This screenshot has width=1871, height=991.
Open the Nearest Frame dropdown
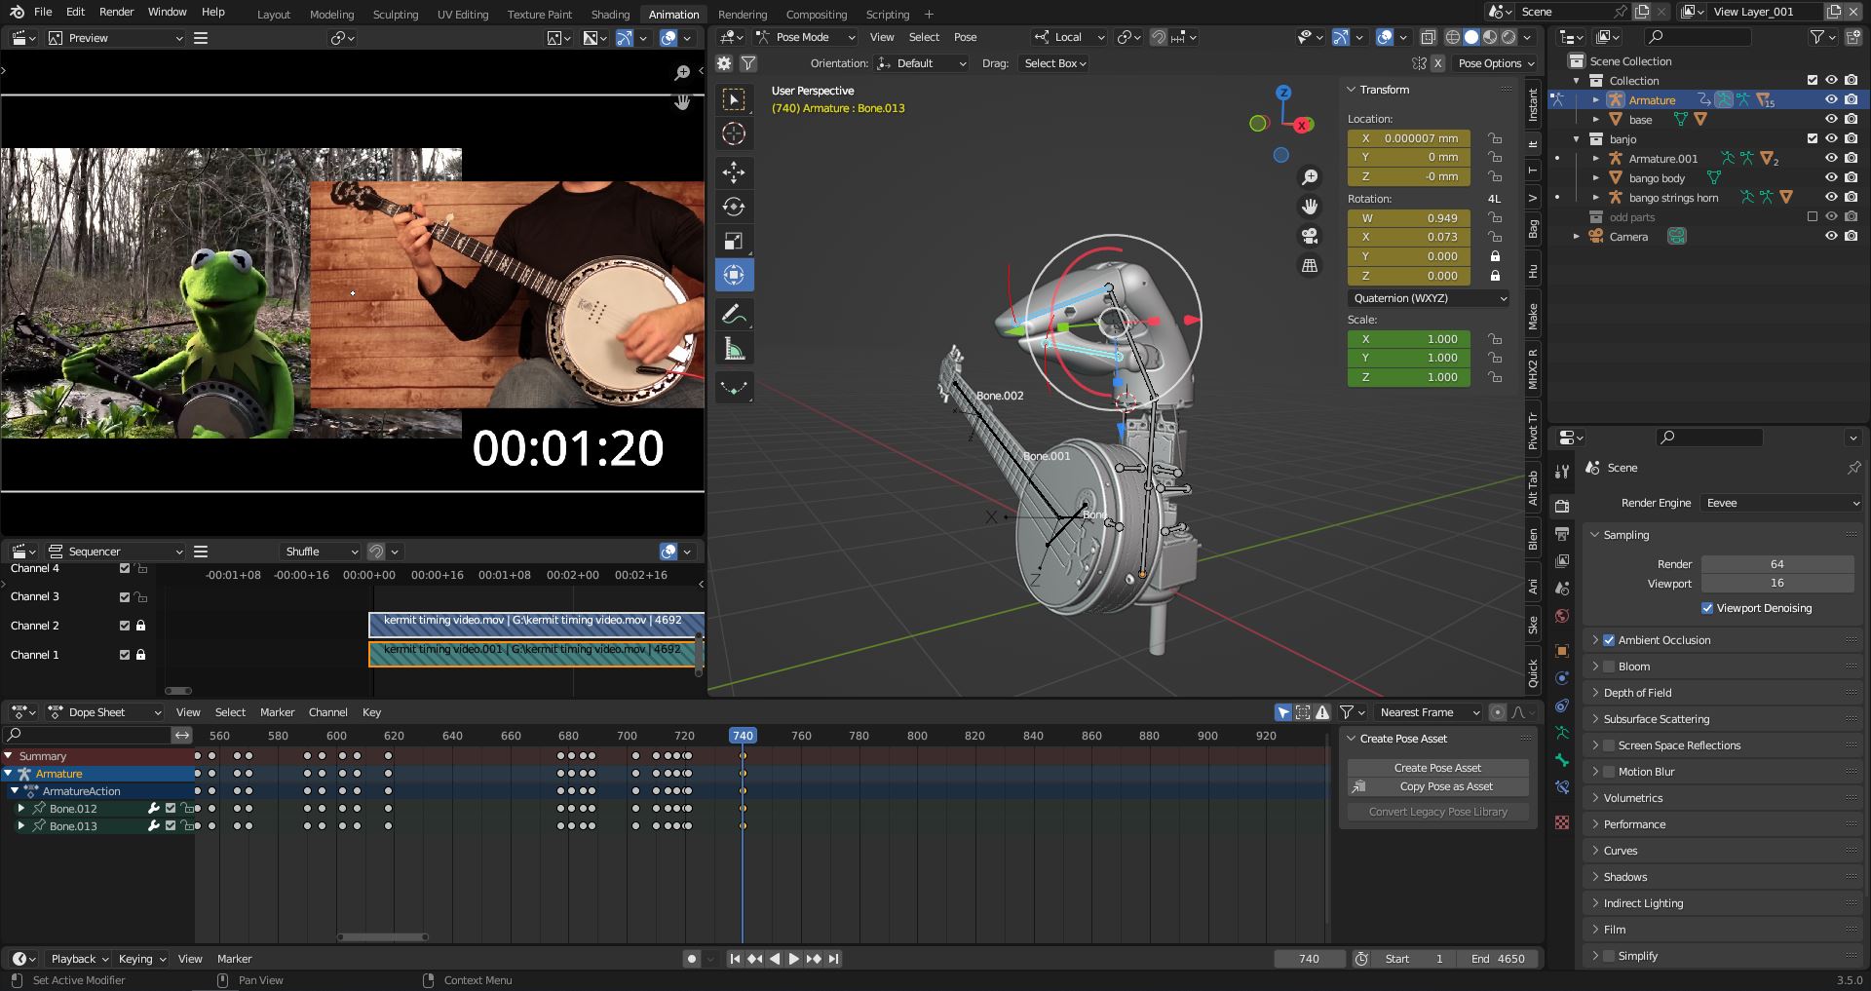click(x=1429, y=712)
